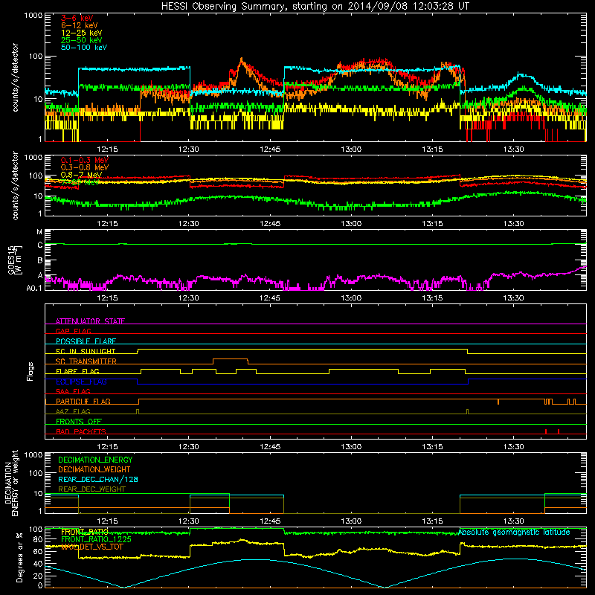Click the FLARE_FLAG label
This screenshot has height=595, width=595.
pos(77,371)
